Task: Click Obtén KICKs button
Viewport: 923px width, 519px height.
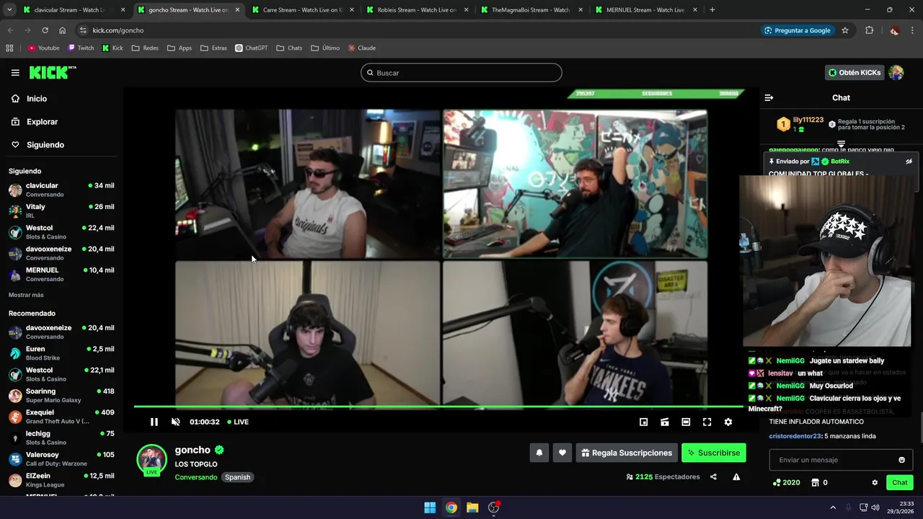Action: click(x=854, y=73)
